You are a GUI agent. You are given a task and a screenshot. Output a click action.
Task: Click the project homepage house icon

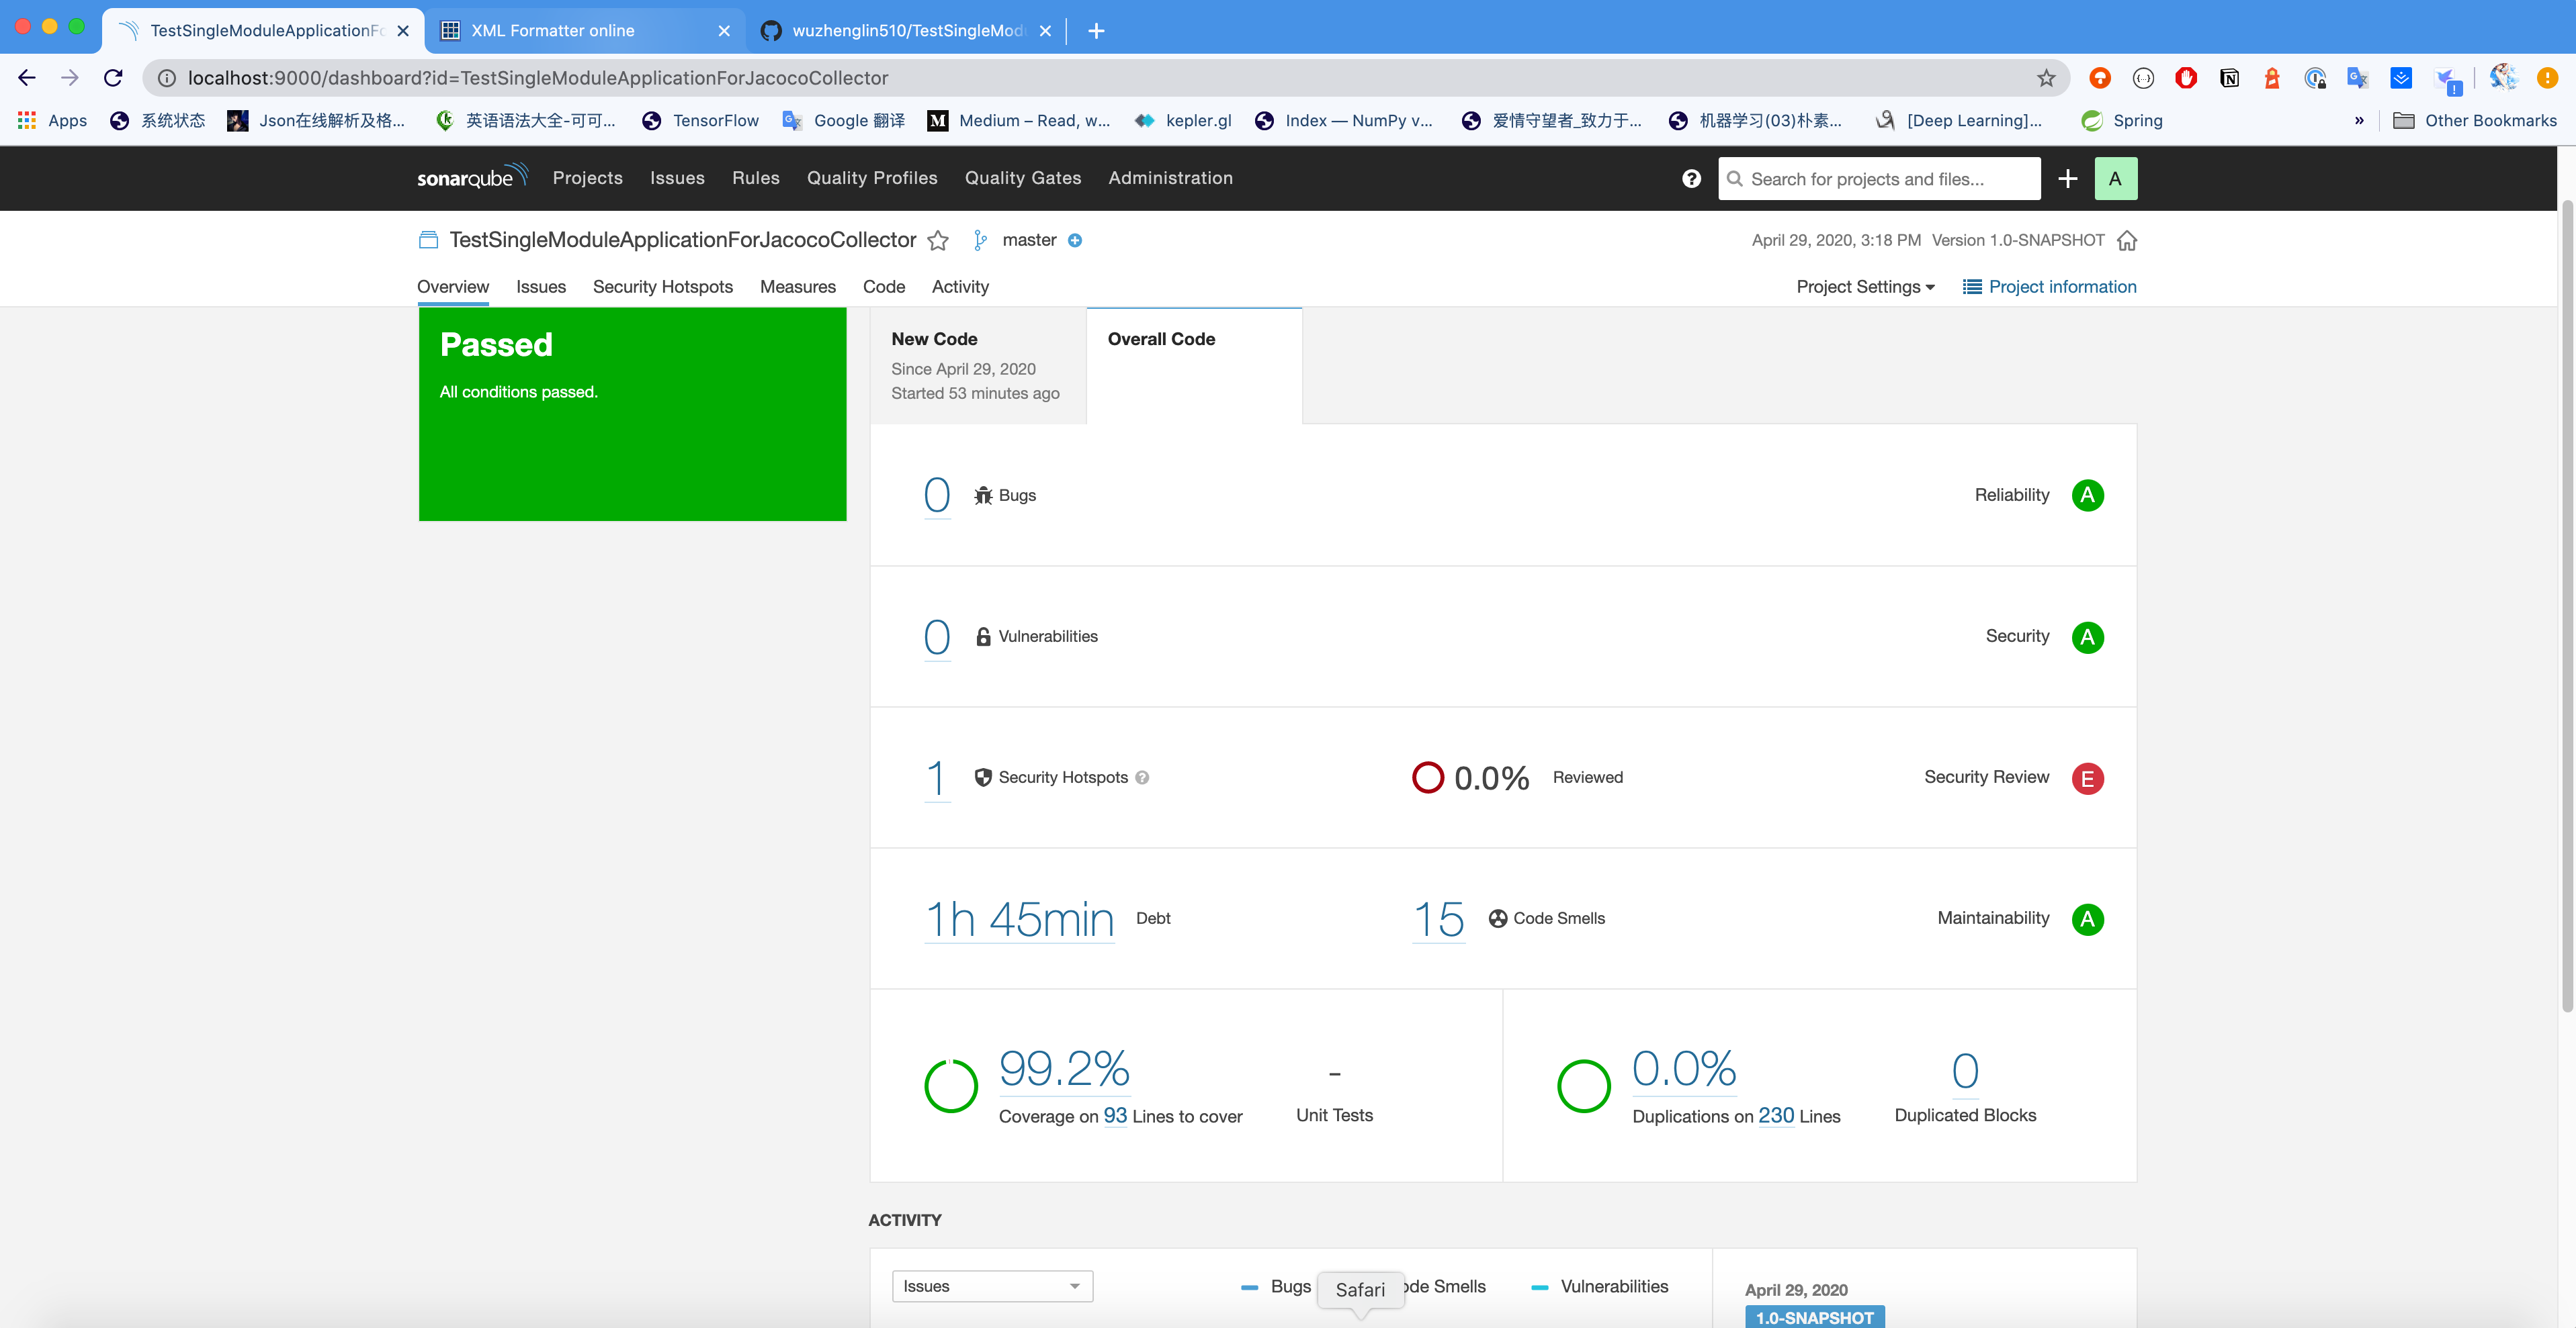[2127, 241]
